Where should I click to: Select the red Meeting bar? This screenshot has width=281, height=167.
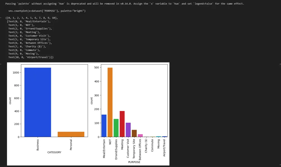(122, 124)
